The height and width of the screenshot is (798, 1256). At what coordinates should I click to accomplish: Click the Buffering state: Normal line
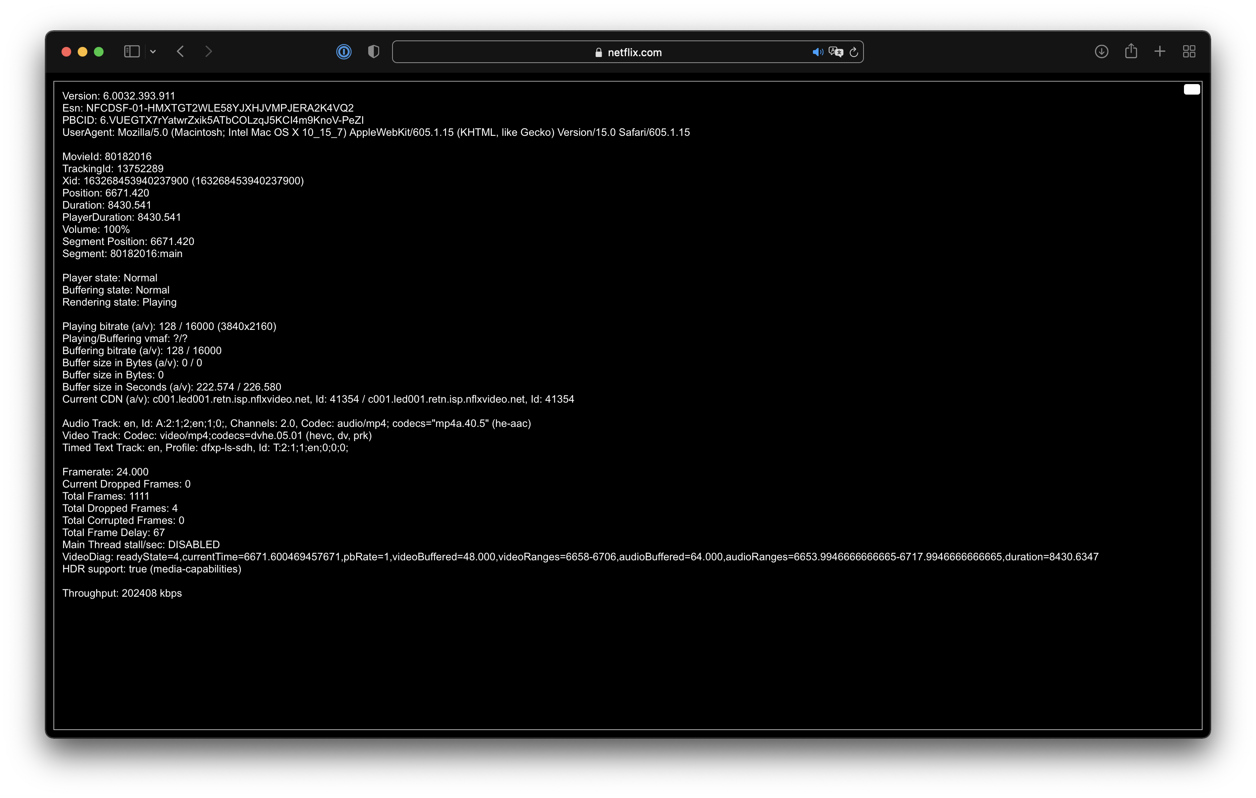(x=116, y=290)
